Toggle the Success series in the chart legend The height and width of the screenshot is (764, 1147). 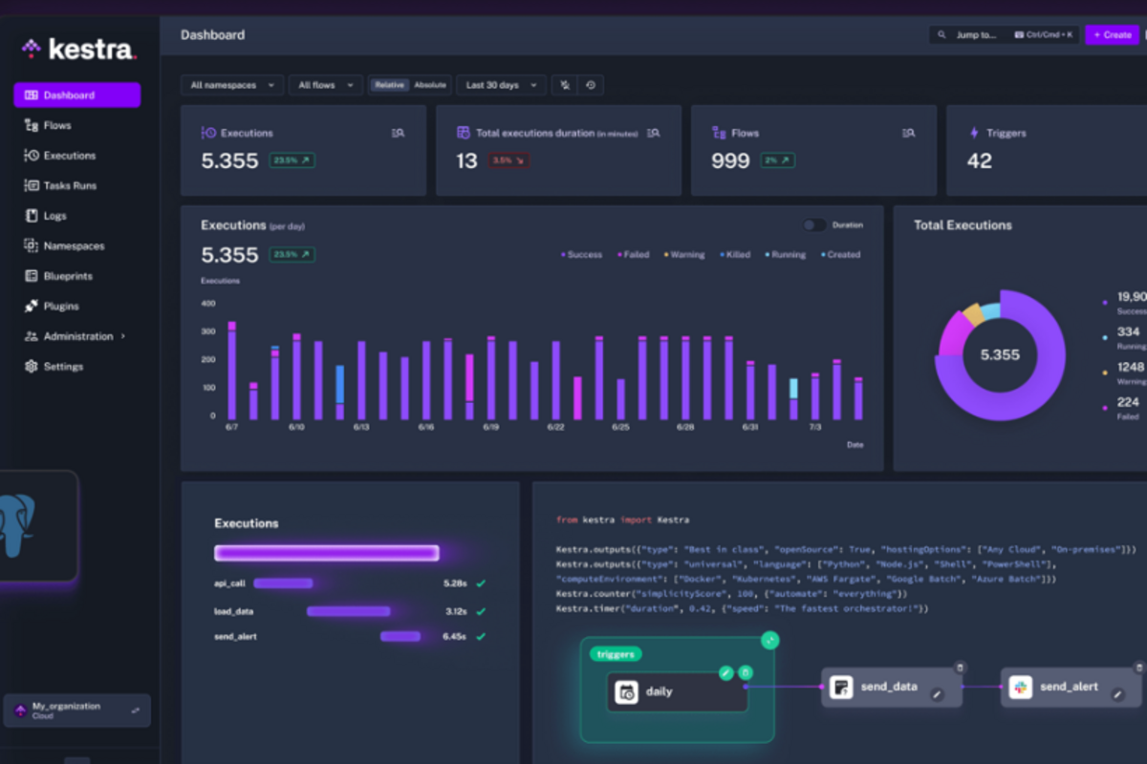[x=581, y=255]
